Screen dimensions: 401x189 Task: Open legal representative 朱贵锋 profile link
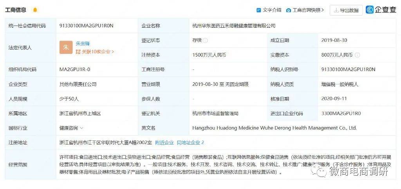[x=83, y=44]
